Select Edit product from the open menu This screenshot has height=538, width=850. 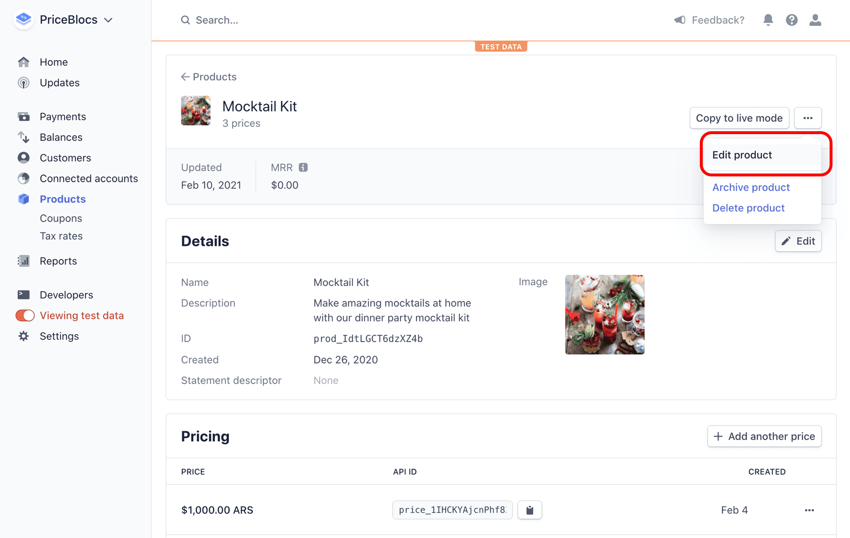point(742,155)
